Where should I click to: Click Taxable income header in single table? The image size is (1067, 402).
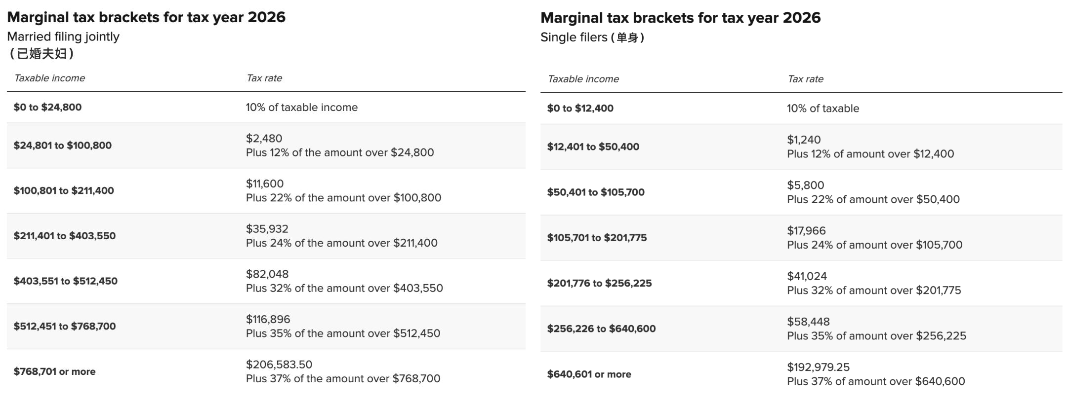(583, 79)
